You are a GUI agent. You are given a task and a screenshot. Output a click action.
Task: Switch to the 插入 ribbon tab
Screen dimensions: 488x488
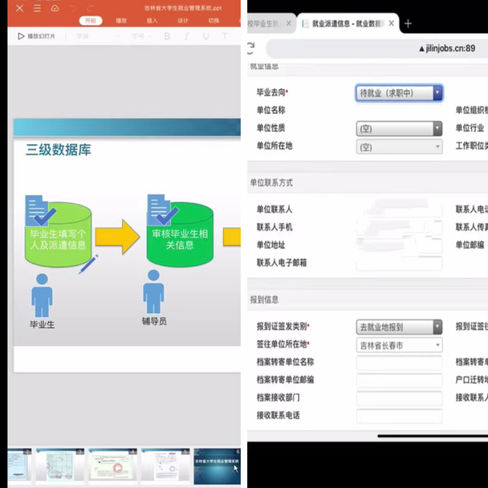coord(152,21)
